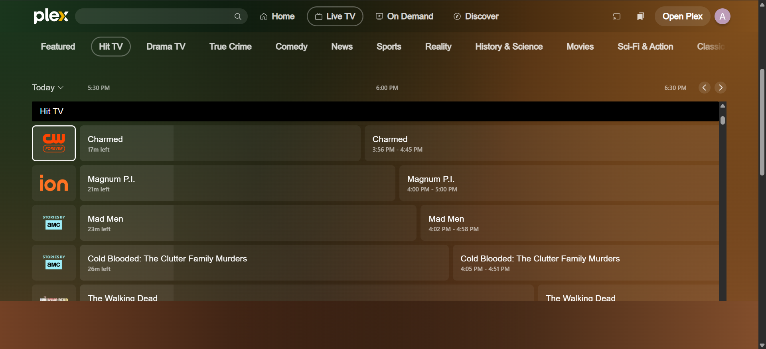Screen dimensions: 766x349
Task: Play Mad Men with 23m left
Action: coord(248,223)
